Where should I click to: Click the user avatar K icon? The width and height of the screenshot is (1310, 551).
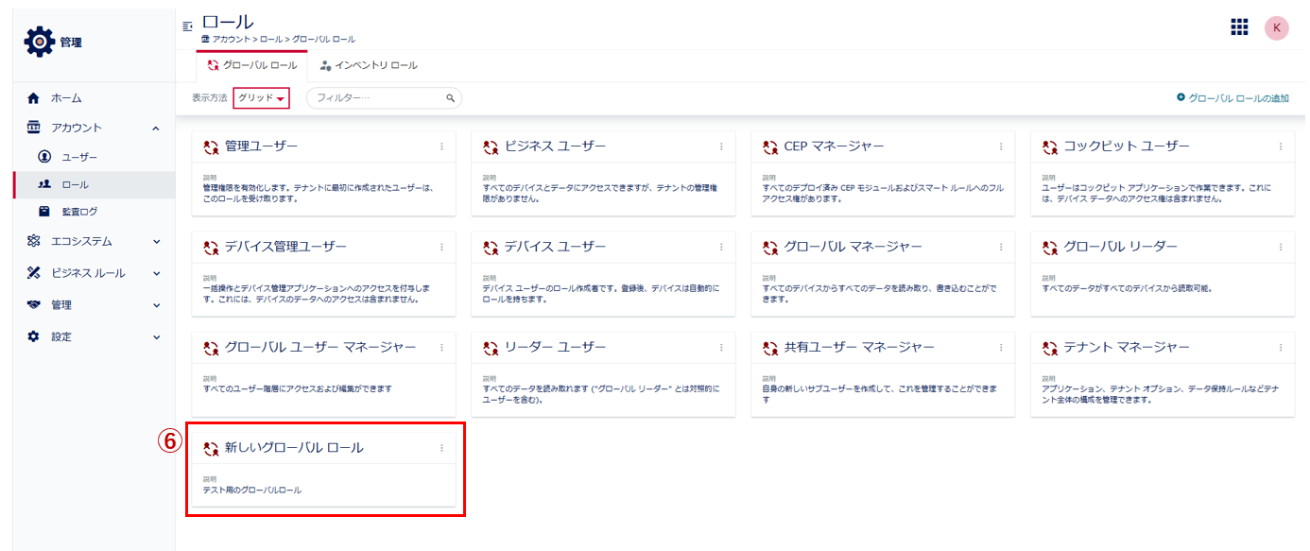pos(1276,27)
